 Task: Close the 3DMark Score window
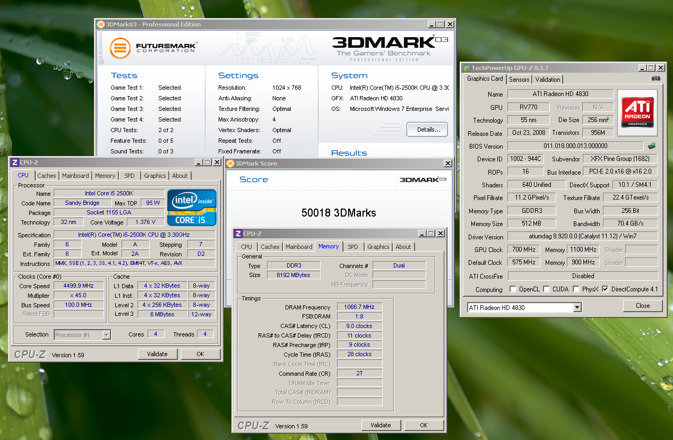[448, 163]
